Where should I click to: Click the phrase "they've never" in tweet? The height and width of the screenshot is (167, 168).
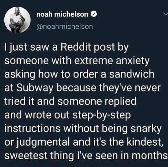(130, 88)
